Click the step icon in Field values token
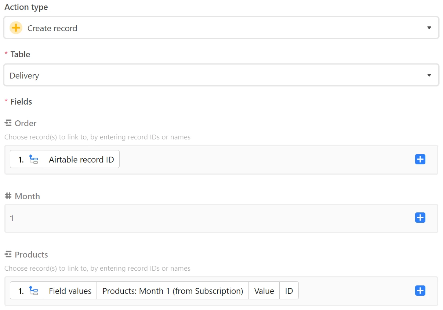The image size is (443, 310). pyautogui.click(x=34, y=291)
